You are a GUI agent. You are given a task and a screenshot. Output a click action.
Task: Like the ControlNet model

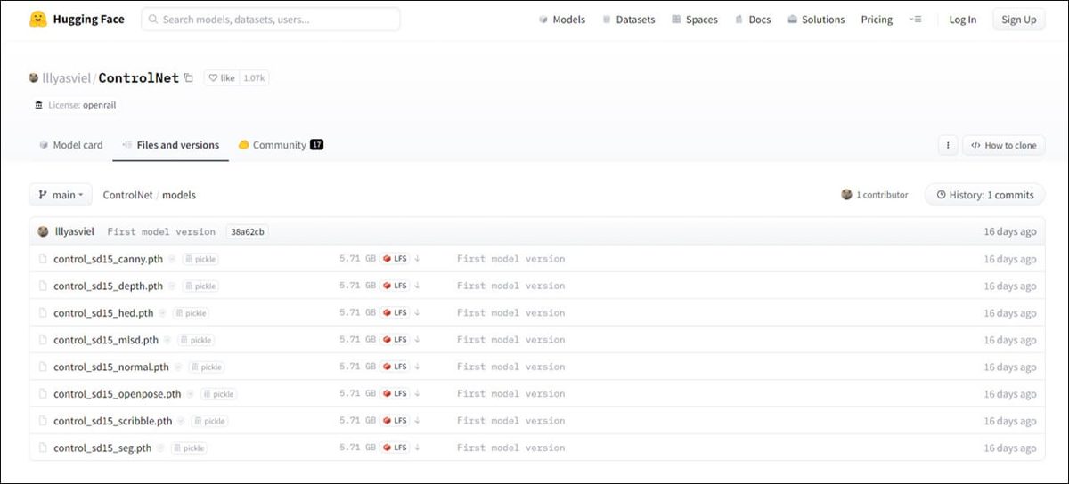(221, 78)
